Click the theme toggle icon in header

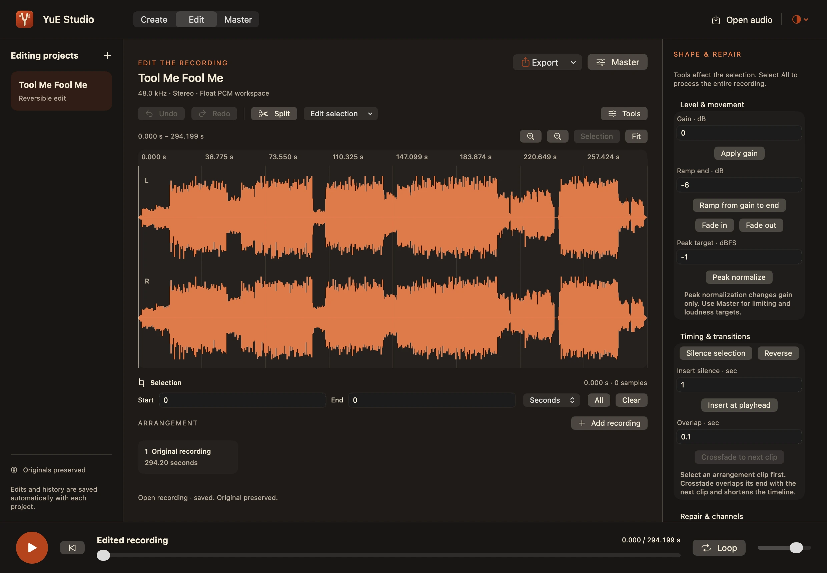click(796, 19)
